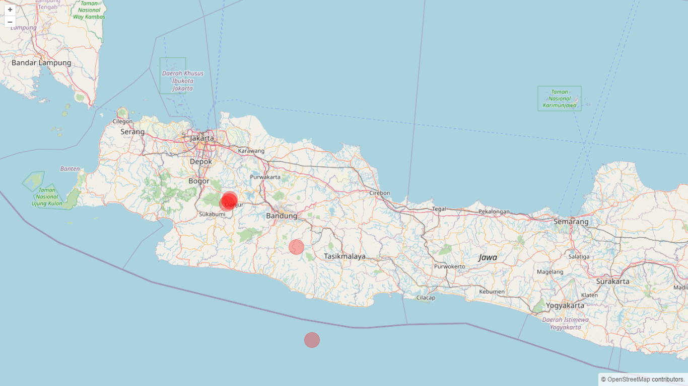
Task: Click the Sukabumi town label
Action: pyautogui.click(x=212, y=214)
